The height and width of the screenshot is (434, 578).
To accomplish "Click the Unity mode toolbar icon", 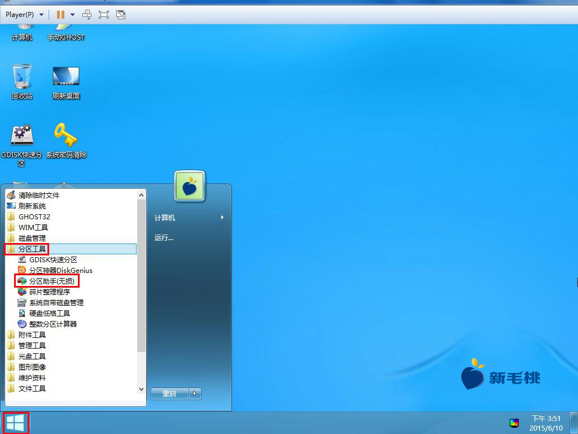I will pos(121,15).
